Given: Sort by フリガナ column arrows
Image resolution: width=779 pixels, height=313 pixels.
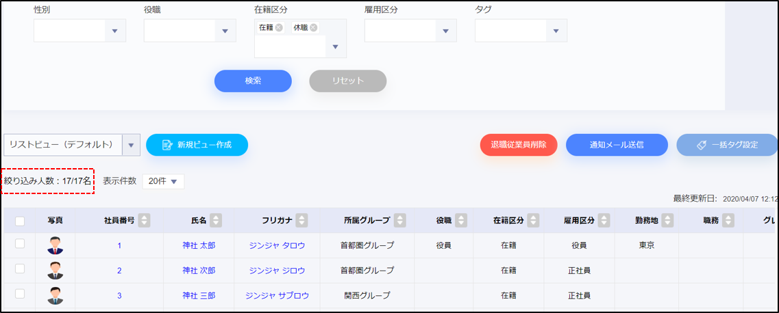Looking at the screenshot, I should [301, 220].
